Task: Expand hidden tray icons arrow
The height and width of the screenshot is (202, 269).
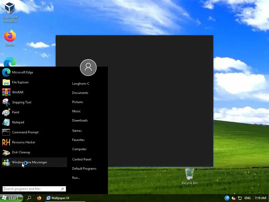Action: coord(227,198)
